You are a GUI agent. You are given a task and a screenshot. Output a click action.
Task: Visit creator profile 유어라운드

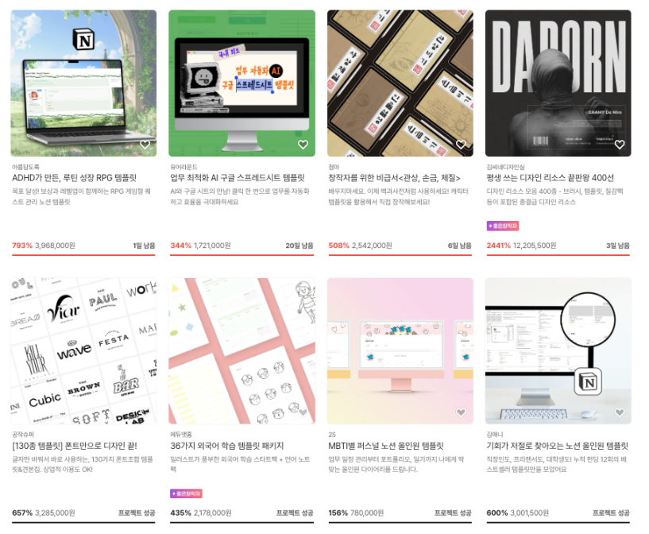tap(183, 167)
